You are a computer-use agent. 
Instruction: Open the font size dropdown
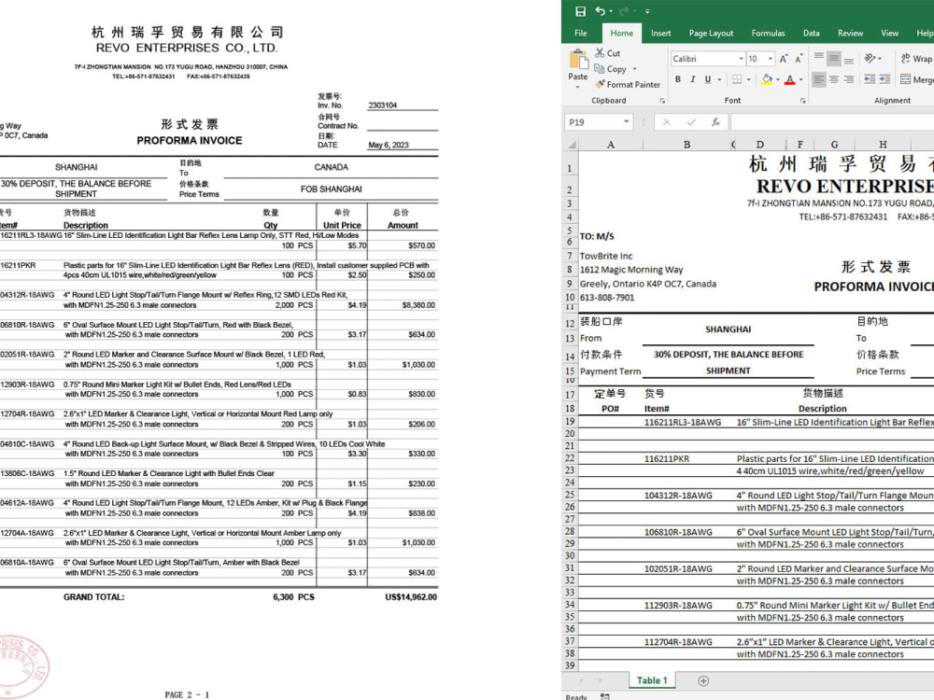[771, 59]
